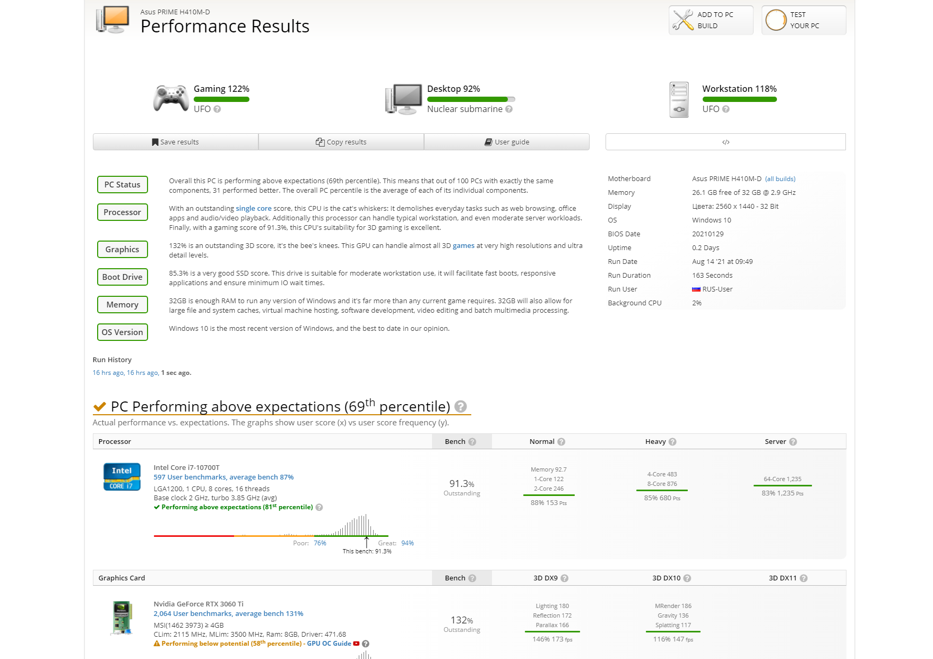Click Graphics bench score 132%
The width and height of the screenshot is (933, 659).
(x=462, y=620)
